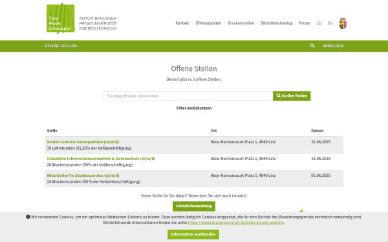Click the 24 Wochenstunden description text

94,182
